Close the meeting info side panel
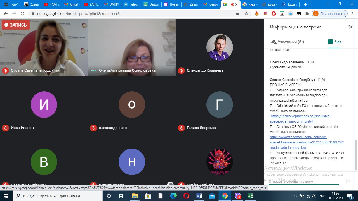This screenshot has height=201, width=358. point(350,27)
